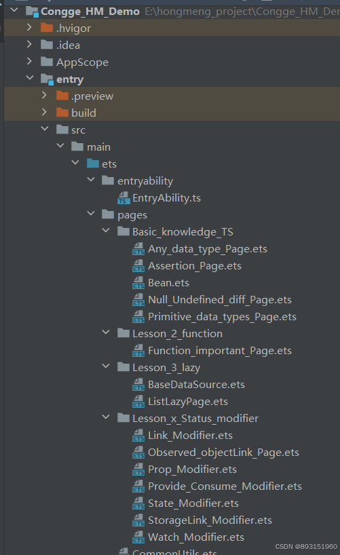Collapse the Lesson_2_function folder
This screenshot has width=340, height=555.
coord(106,332)
